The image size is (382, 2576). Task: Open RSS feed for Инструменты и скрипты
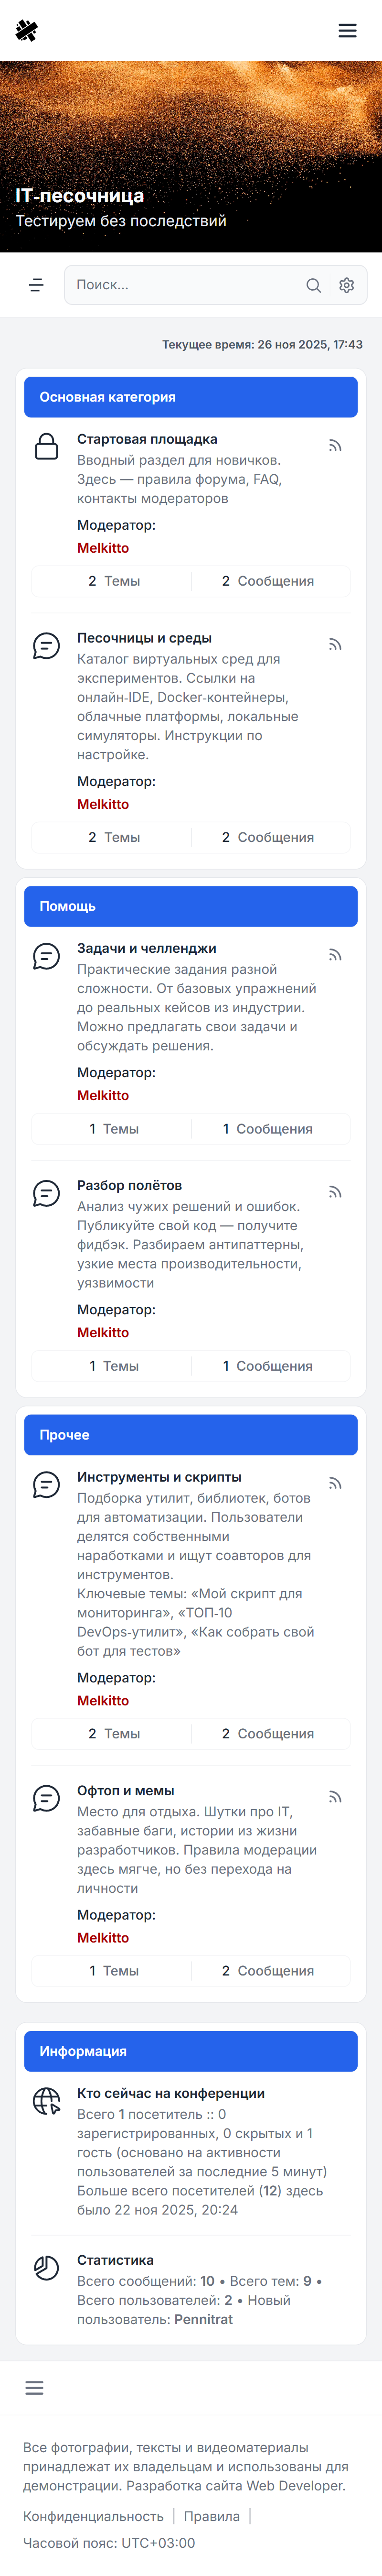[x=335, y=1484]
